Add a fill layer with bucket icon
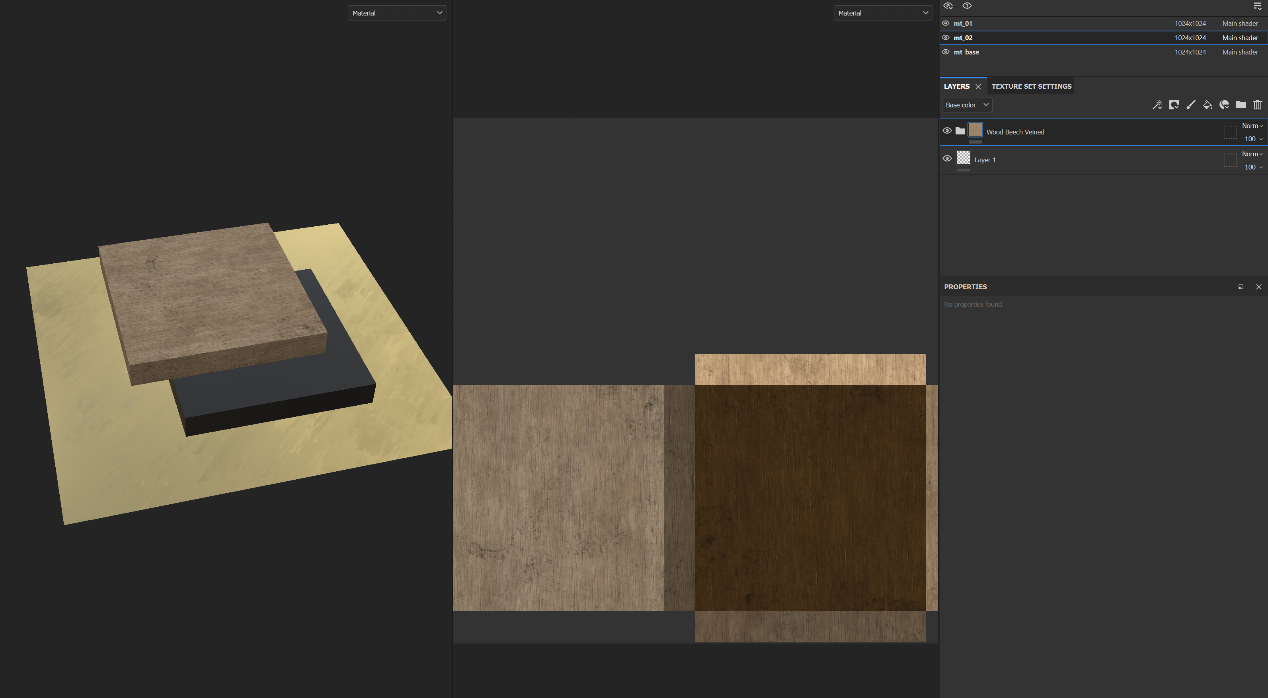Viewport: 1268px width, 698px height. pyautogui.click(x=1207, y=105)
